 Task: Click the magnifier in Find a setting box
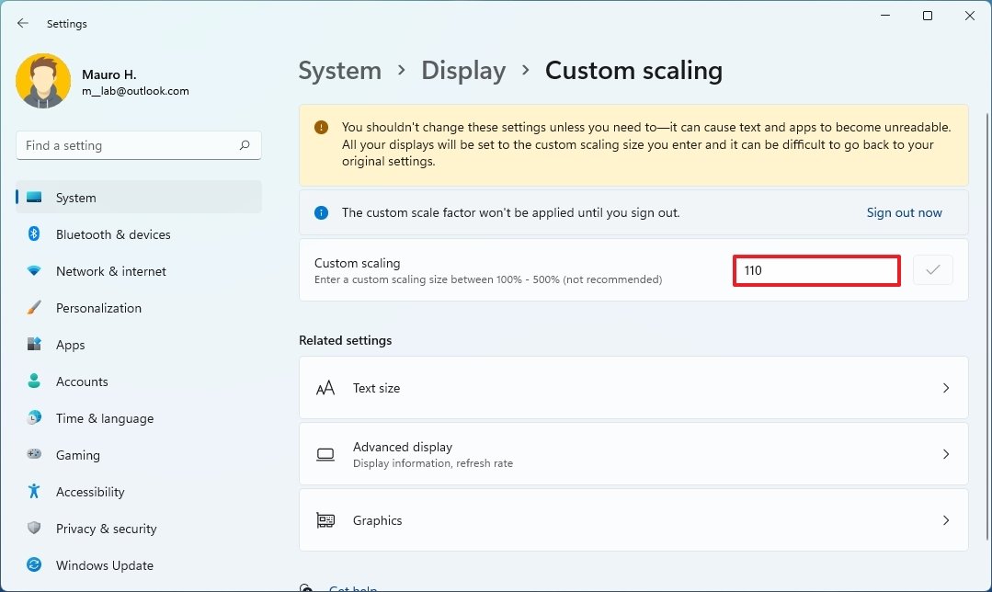pos(245,145)
